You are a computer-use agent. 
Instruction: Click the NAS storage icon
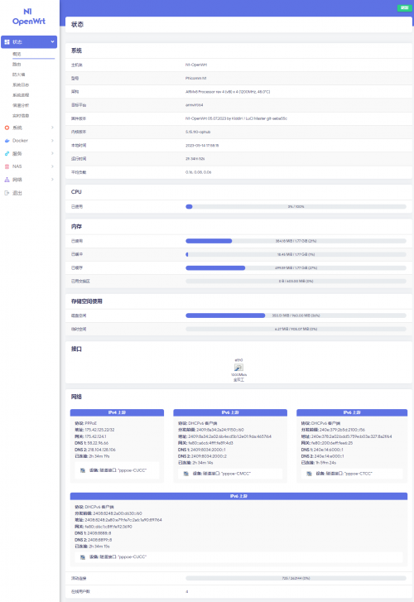tap(7, 166)
